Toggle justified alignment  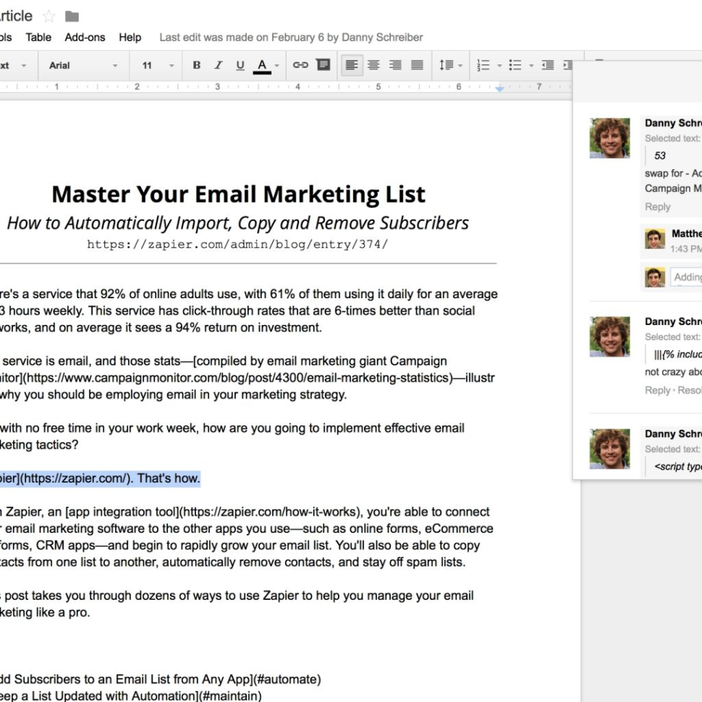(417, 65)
